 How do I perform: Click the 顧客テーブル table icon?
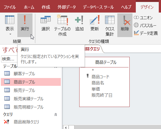coord(7,73)
